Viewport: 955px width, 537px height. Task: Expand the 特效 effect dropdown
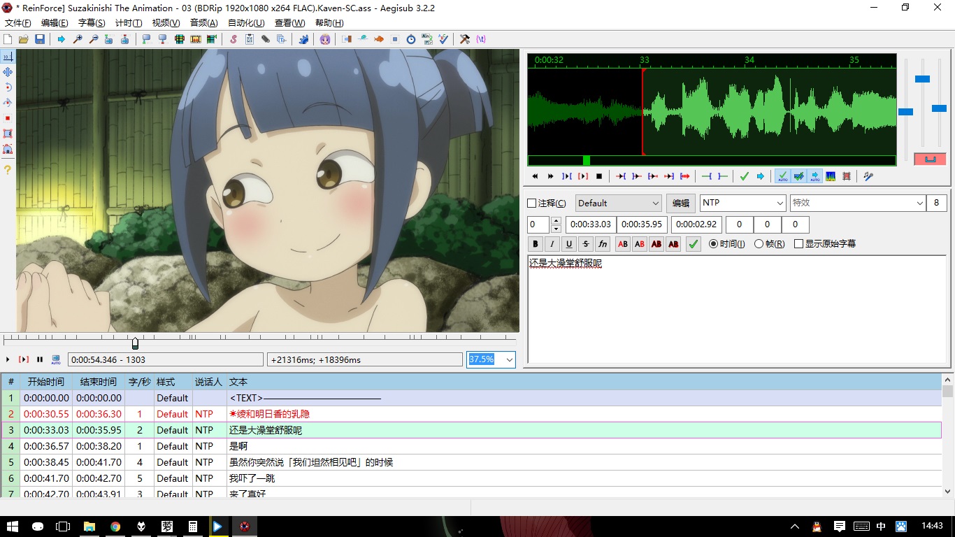tap(920, 203)
